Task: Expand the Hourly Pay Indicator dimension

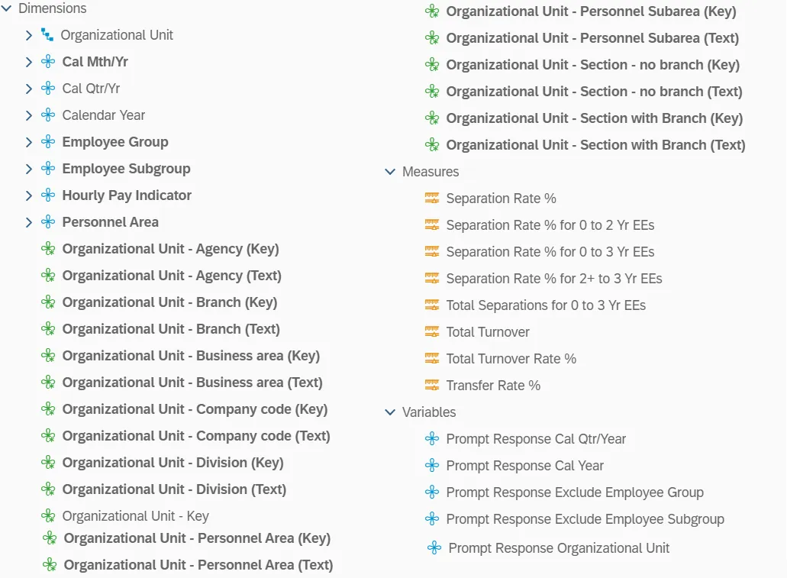Action: click(29, 195)
